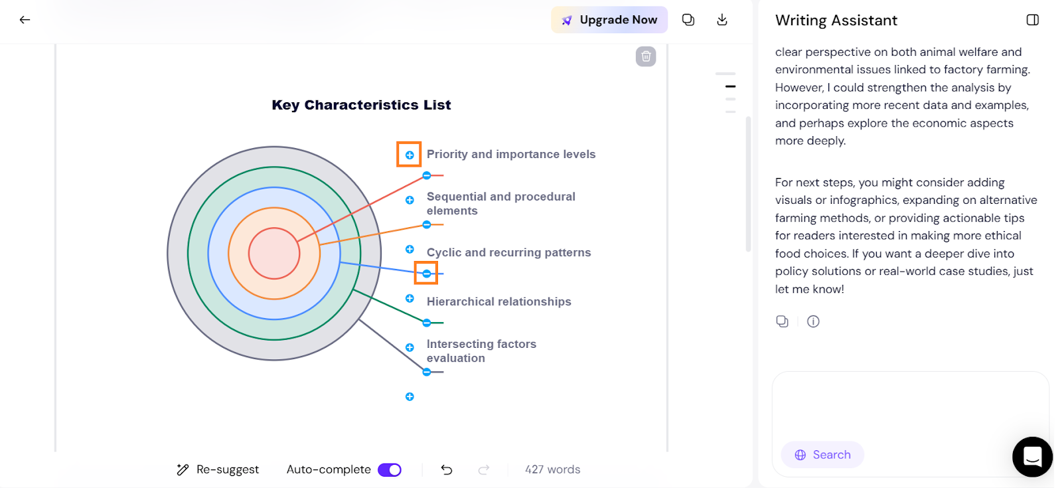This screenshot has height=488, width=1062.
Task: Click the Writing Assistant panel heading
Action: point(836,21)
